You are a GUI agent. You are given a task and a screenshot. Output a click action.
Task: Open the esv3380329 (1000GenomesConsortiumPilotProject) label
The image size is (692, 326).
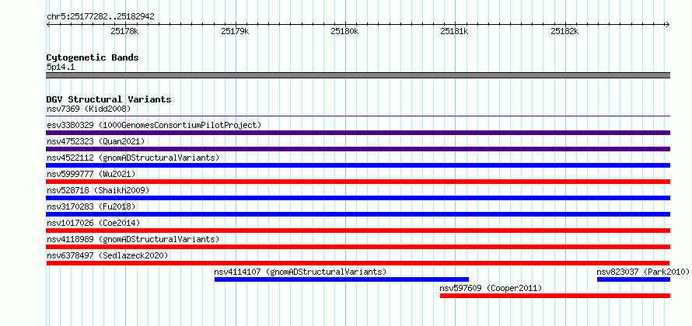click(x=154, y=125)
